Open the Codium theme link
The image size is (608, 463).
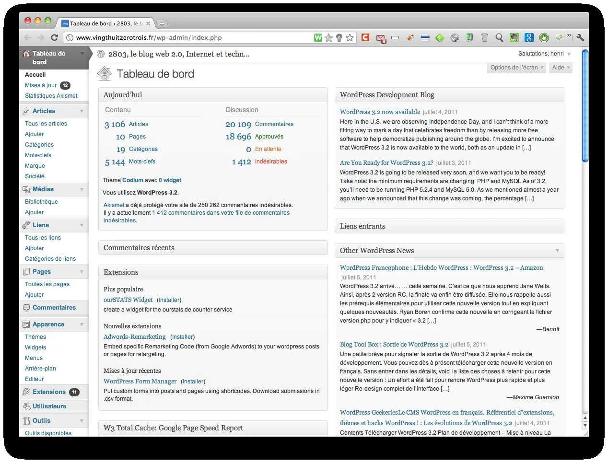pyautogui.click(x=133, y=180)
